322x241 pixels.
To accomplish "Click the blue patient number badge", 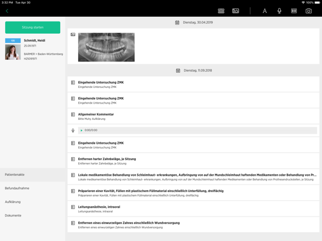I will click(x=13, y=41).
